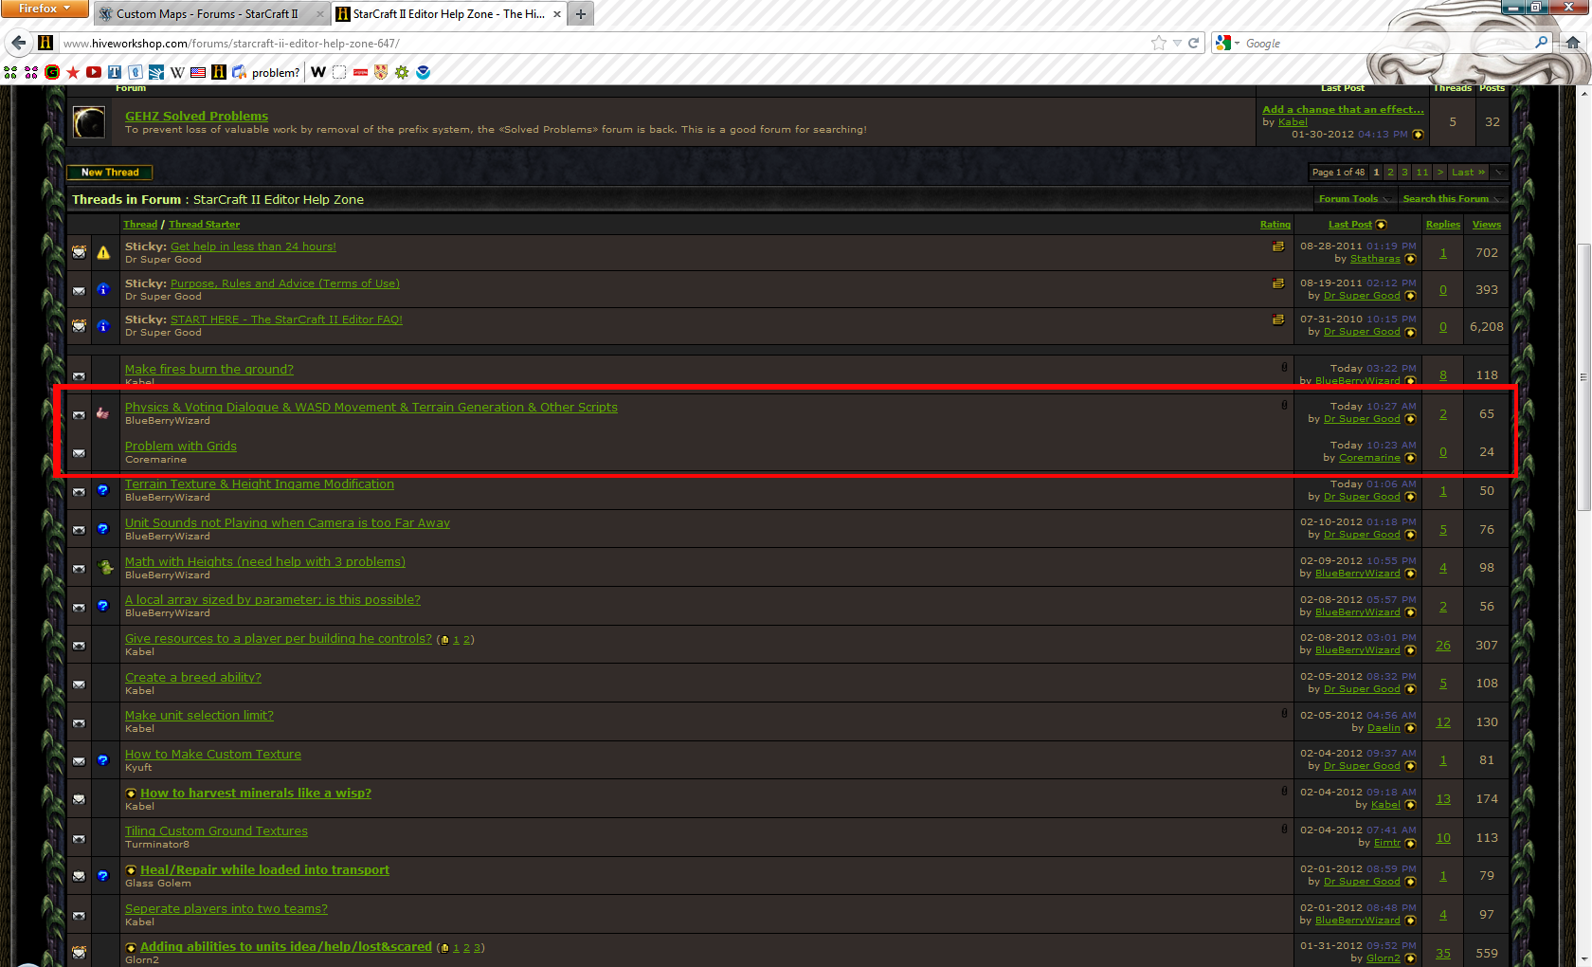Open a new browser tab
The image size is (1592, 967).
pyautogui.click(x=581, y=14)
